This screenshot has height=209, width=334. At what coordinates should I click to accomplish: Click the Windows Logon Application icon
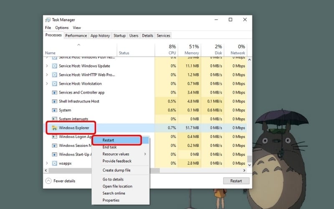click(55, 137)
